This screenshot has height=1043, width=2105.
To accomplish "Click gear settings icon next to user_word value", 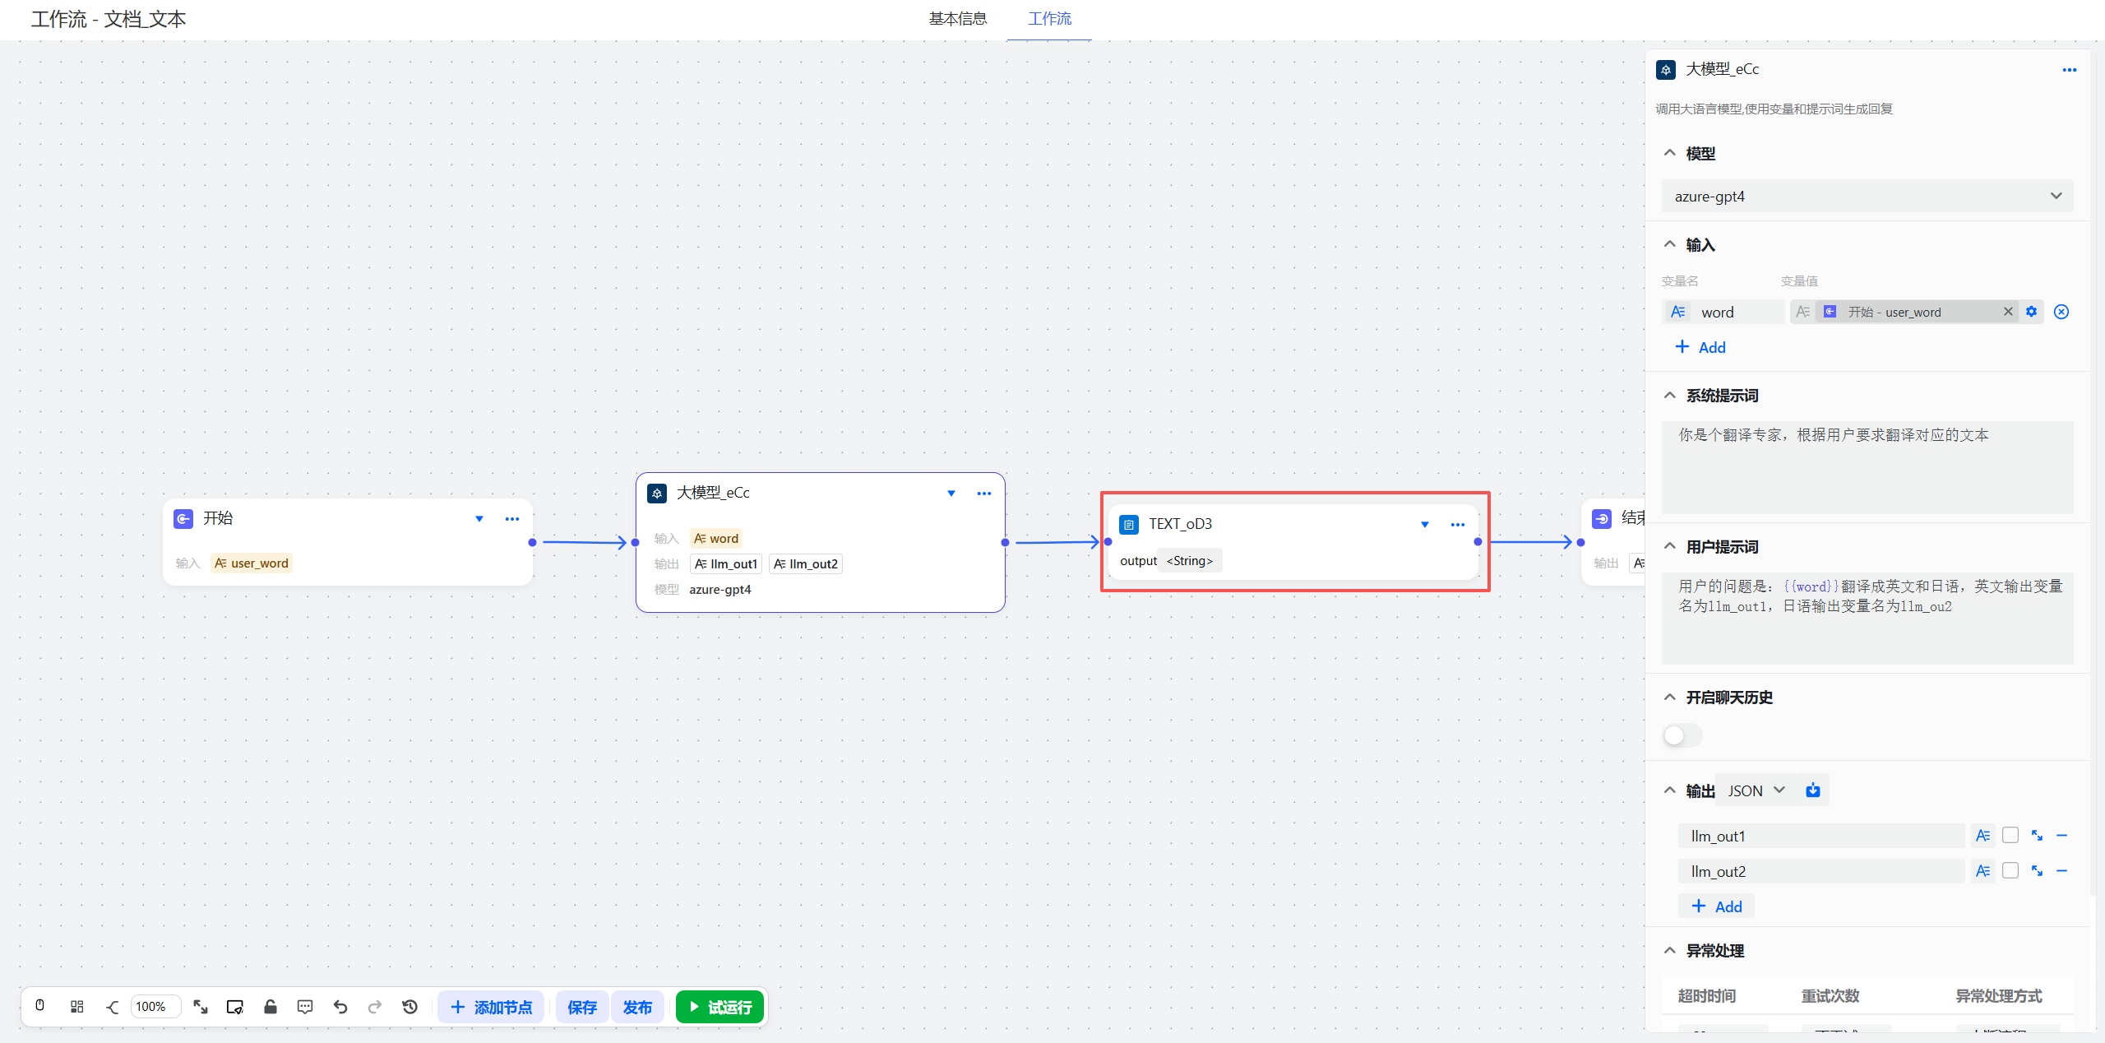I will point(2031,312).
